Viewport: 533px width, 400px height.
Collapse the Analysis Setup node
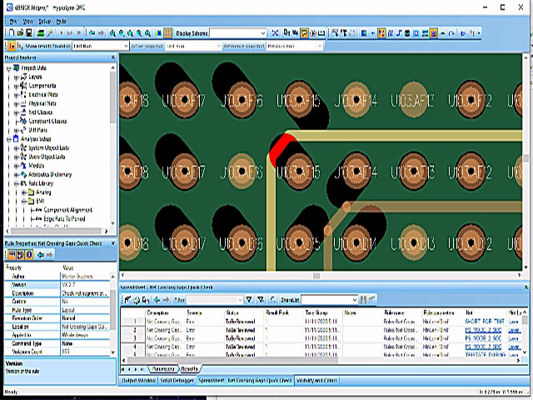pyautogui.click(x=9, y=139)
